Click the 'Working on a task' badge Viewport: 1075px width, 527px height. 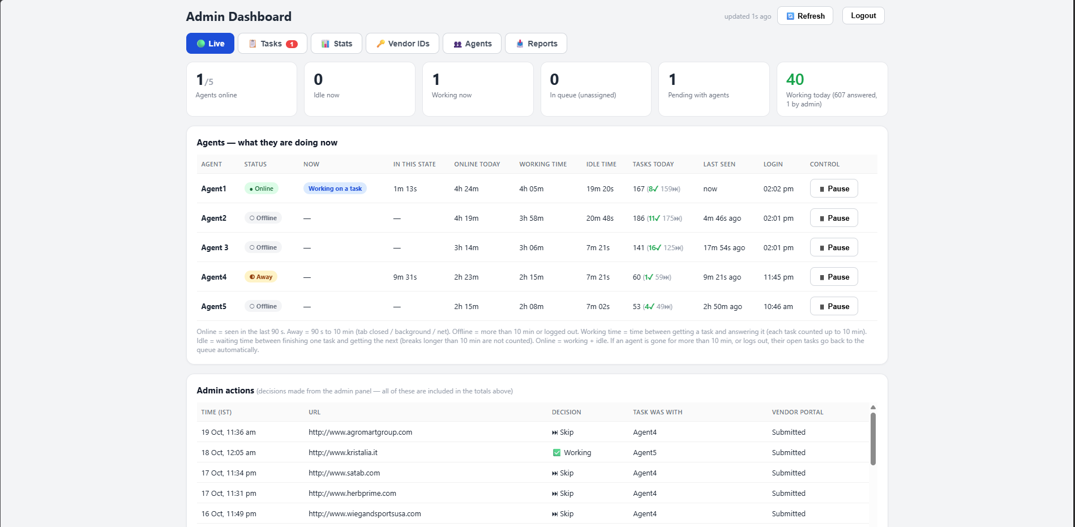click(x=335, y=188)
